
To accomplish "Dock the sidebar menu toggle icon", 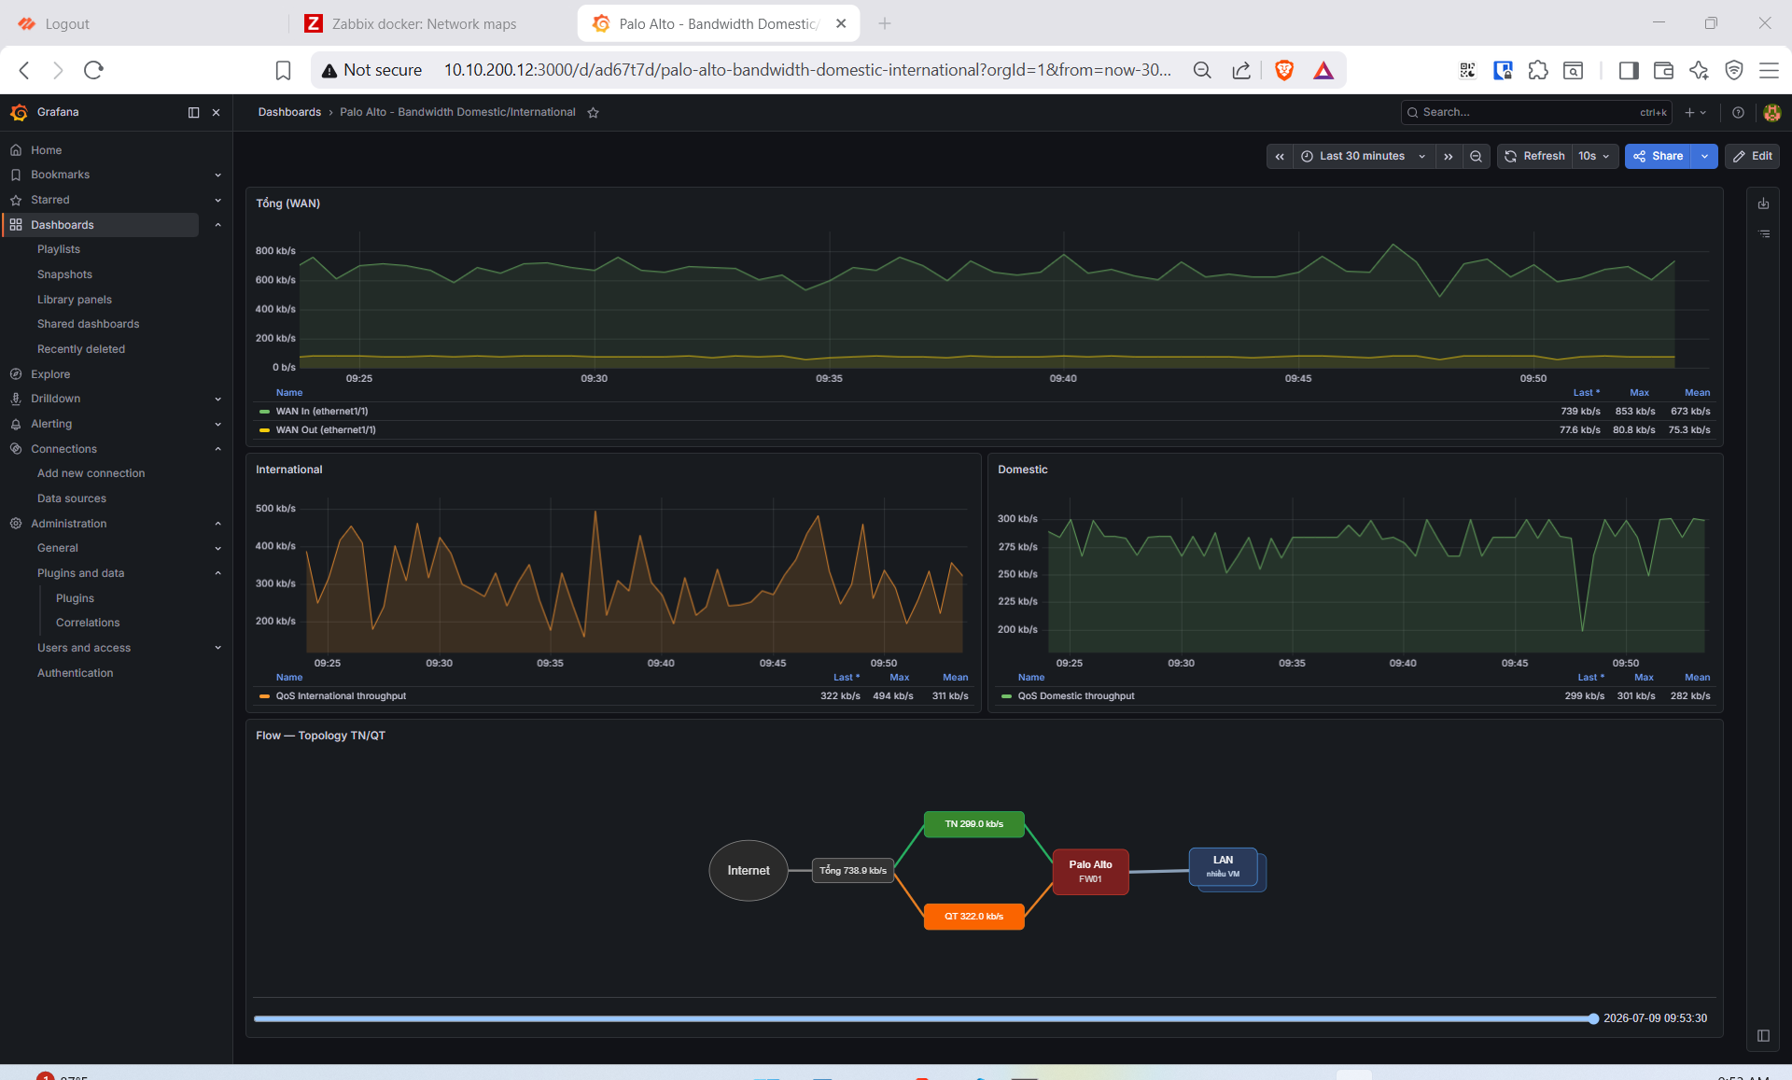I will 194,112.
